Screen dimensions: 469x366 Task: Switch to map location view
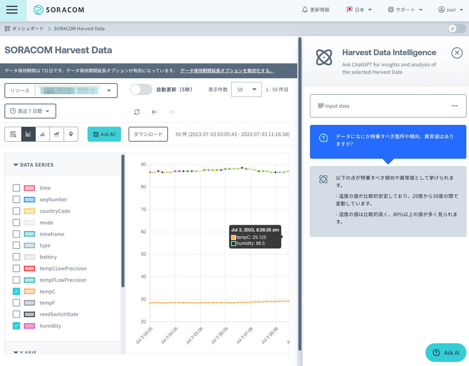point(71,134)
